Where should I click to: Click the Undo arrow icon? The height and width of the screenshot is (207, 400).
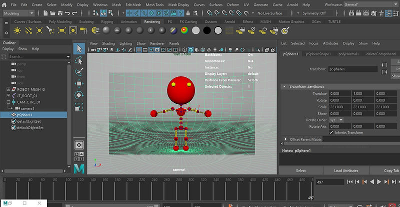[67, 13]
